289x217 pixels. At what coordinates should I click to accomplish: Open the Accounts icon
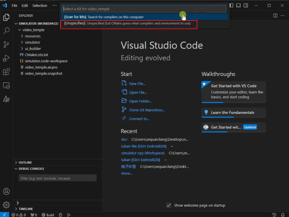pyautogui.click(x=6, y=191)
